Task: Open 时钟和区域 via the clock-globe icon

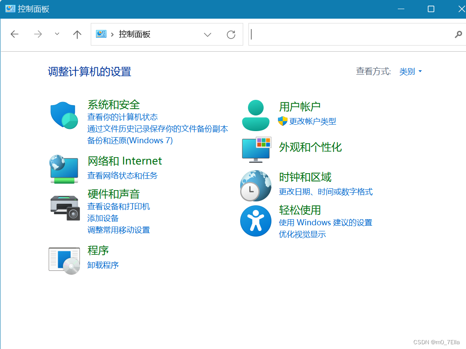Action: click(x=256, y=186)
